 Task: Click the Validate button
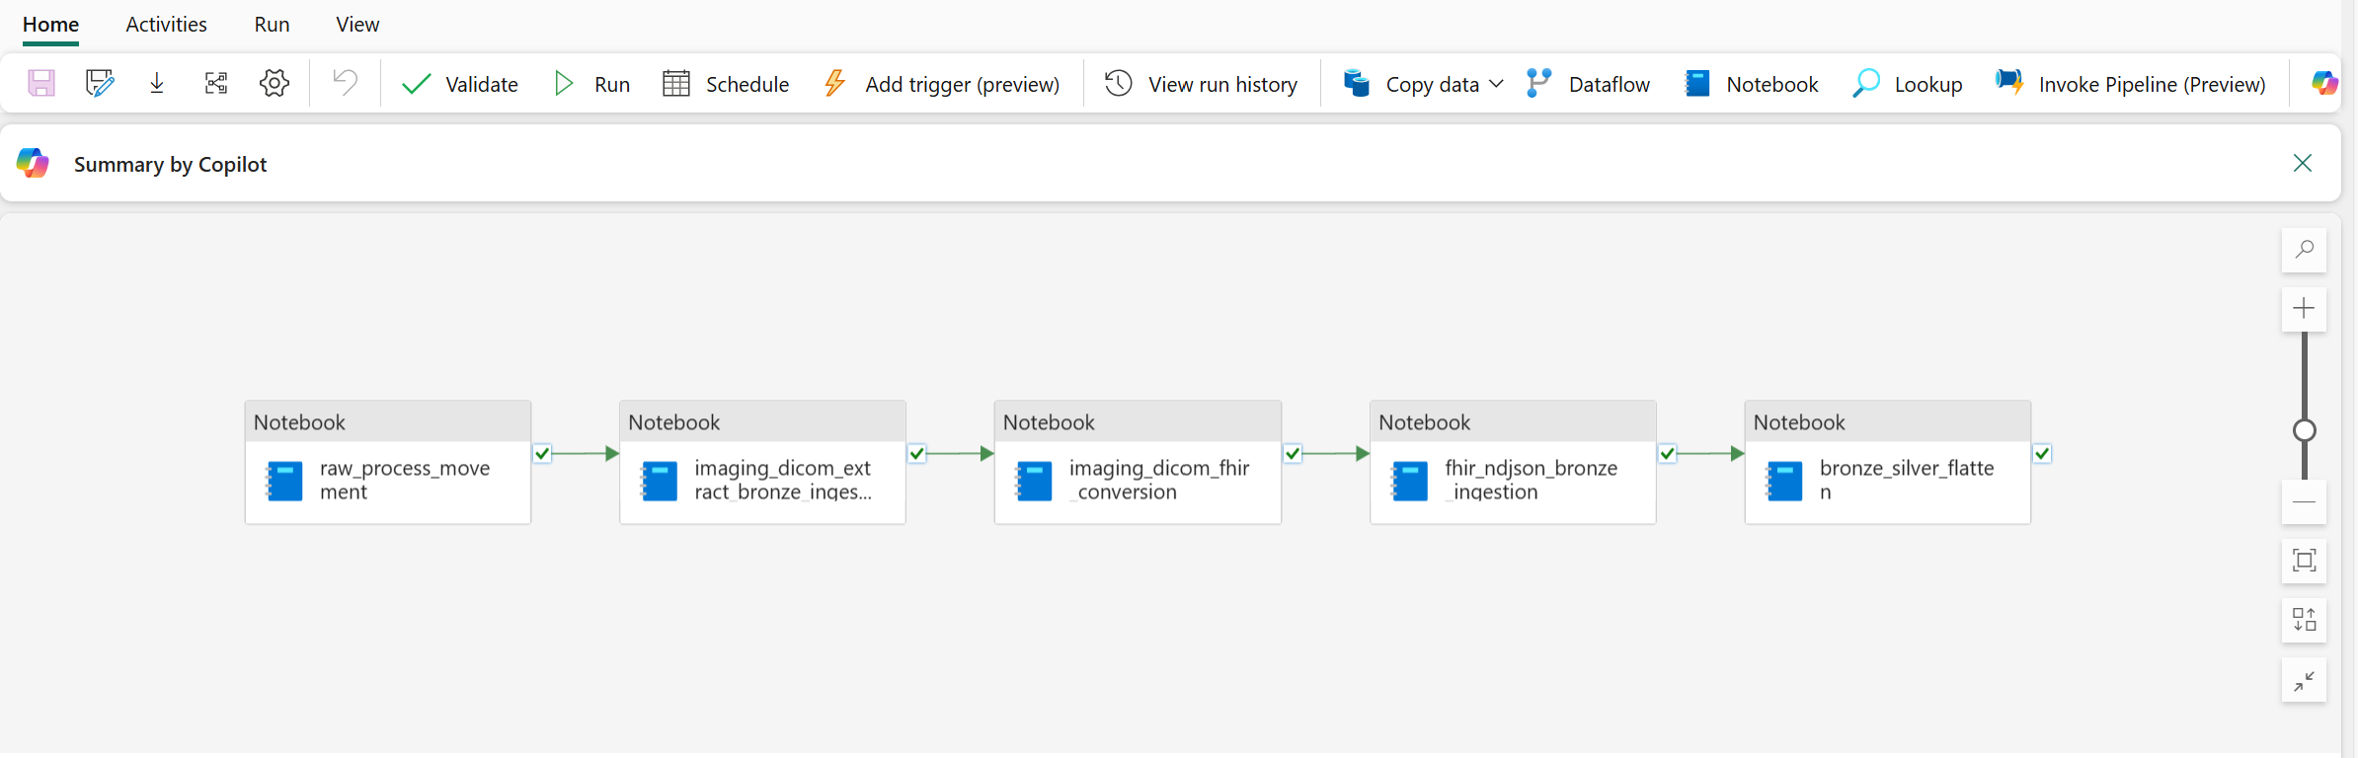[460, 84]
